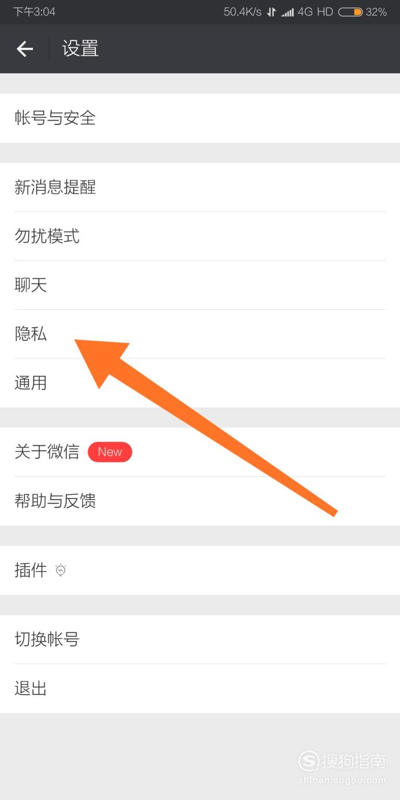Open 新消息提醒 settings
The height and width of the screenshot is (800, 400).
(200, 187)
